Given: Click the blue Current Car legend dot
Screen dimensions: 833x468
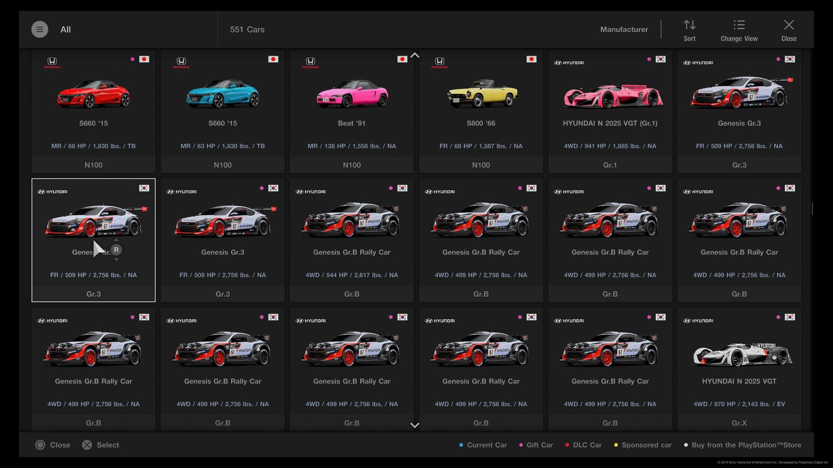Looking at the screenshot, I should [461, 445].
